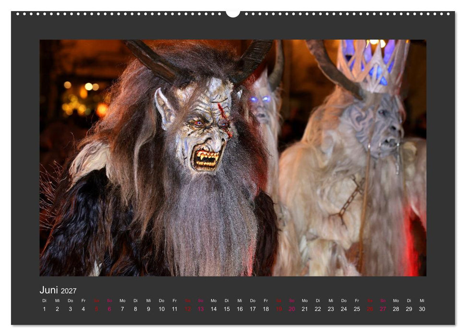The width and height of the screenshot is (466, 336).
Task: Pick day 8 in the date row
Action: click(135, 309)
